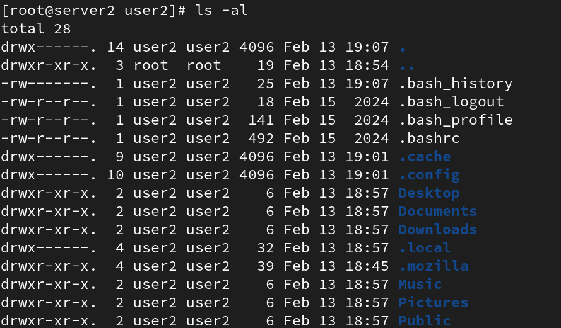Click the .bash_logout filename
Image resolution: width=561 pixels, height=328 pixels.
pos(451,102)
